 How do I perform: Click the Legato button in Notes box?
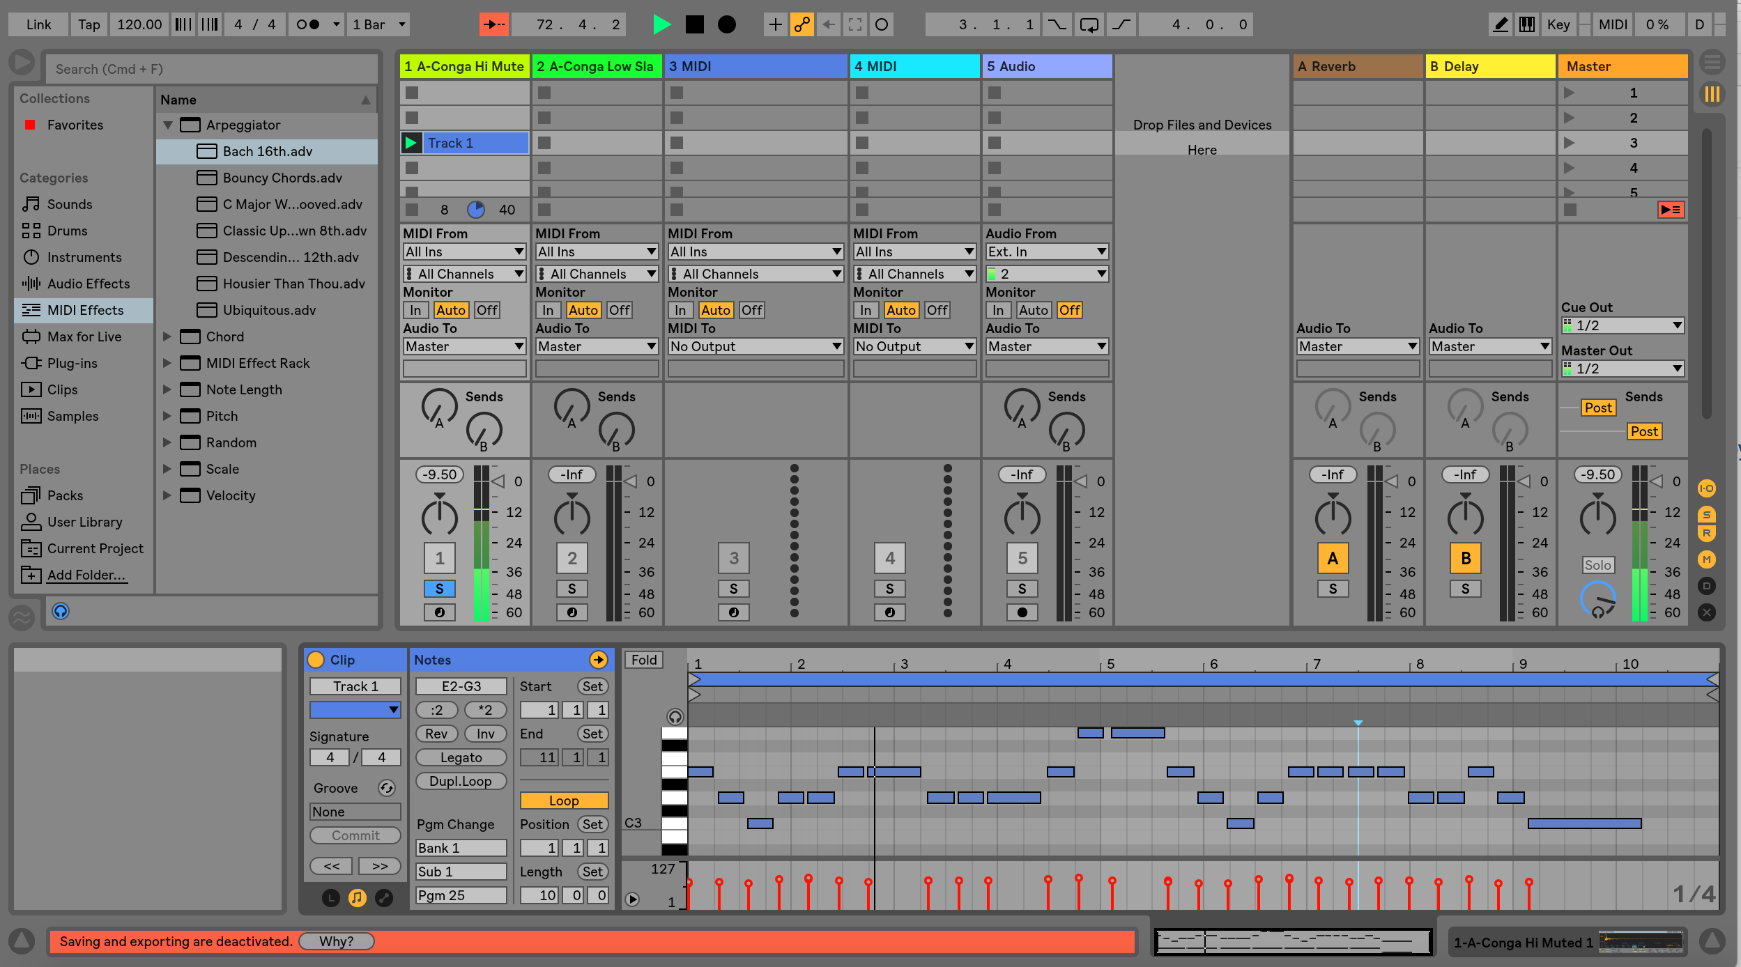pos(461,757)
